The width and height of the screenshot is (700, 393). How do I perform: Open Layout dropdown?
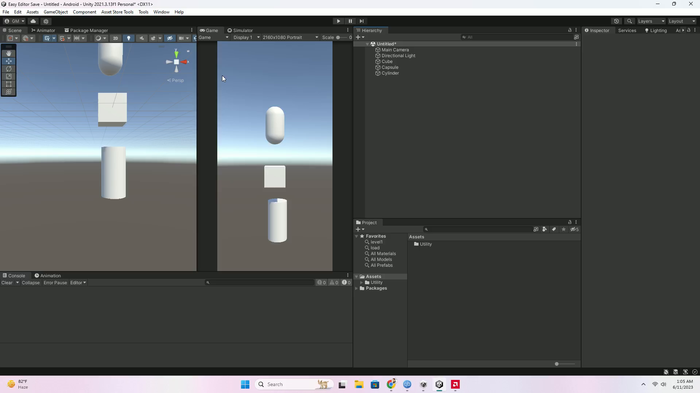682,21
